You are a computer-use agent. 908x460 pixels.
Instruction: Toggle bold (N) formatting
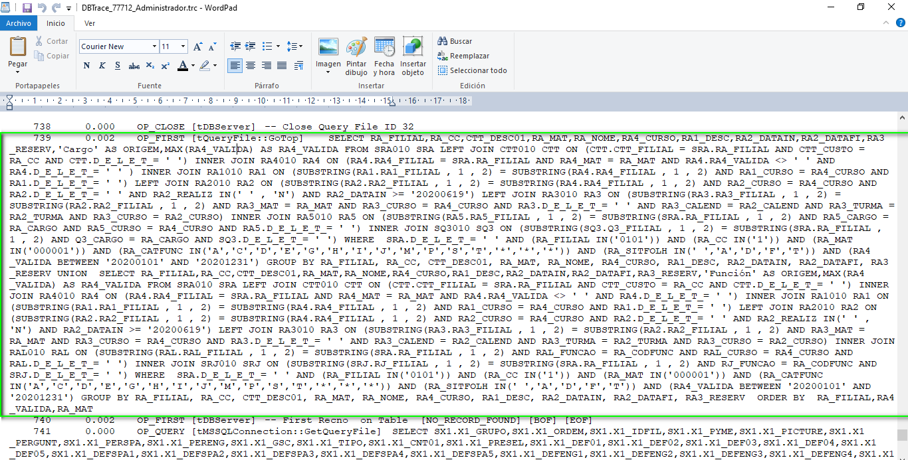click(x=86, y=66)
